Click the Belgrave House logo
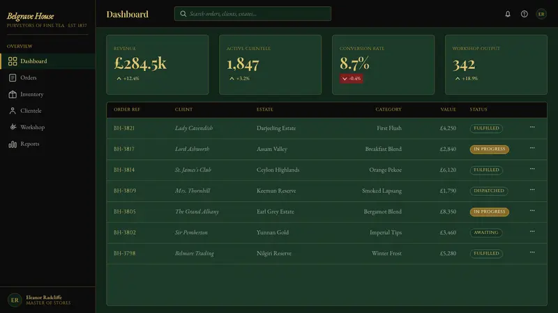Screen dimensions: 558x313 coord(30,16)
